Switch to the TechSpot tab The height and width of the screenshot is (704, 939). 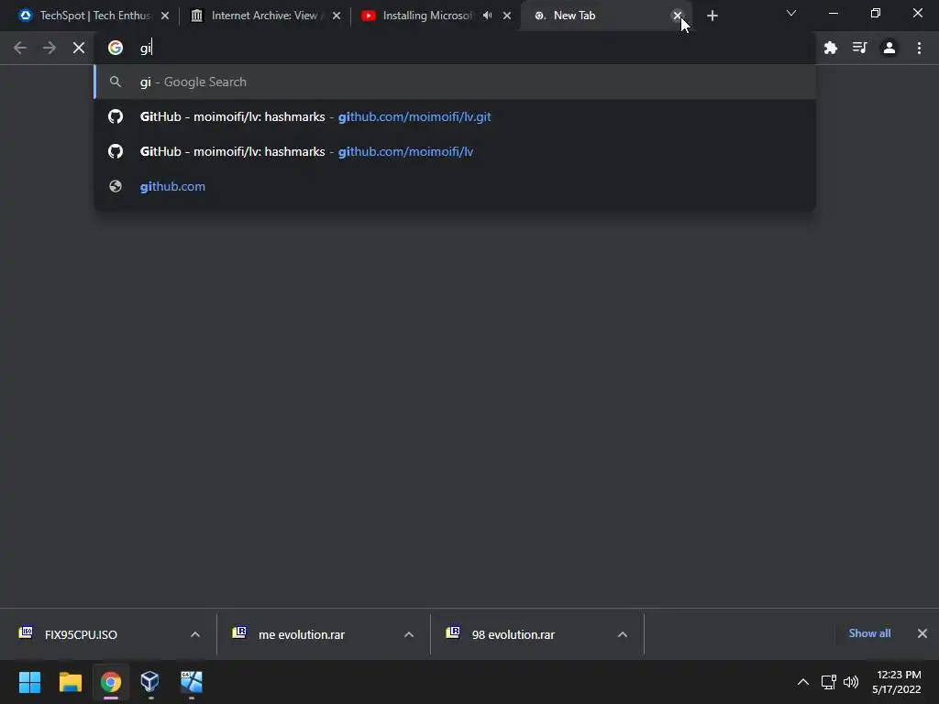pos(94,16)
